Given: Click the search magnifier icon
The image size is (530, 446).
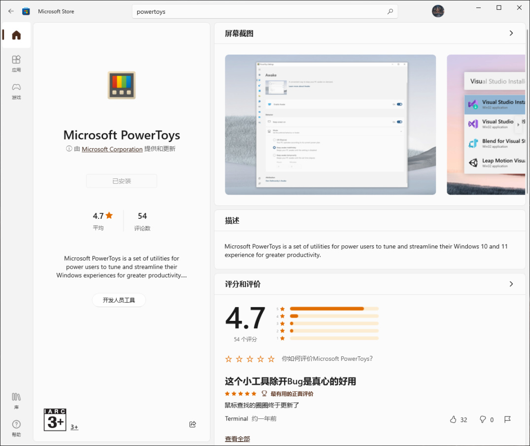Looking at the screenshot, I should (390, 11).
